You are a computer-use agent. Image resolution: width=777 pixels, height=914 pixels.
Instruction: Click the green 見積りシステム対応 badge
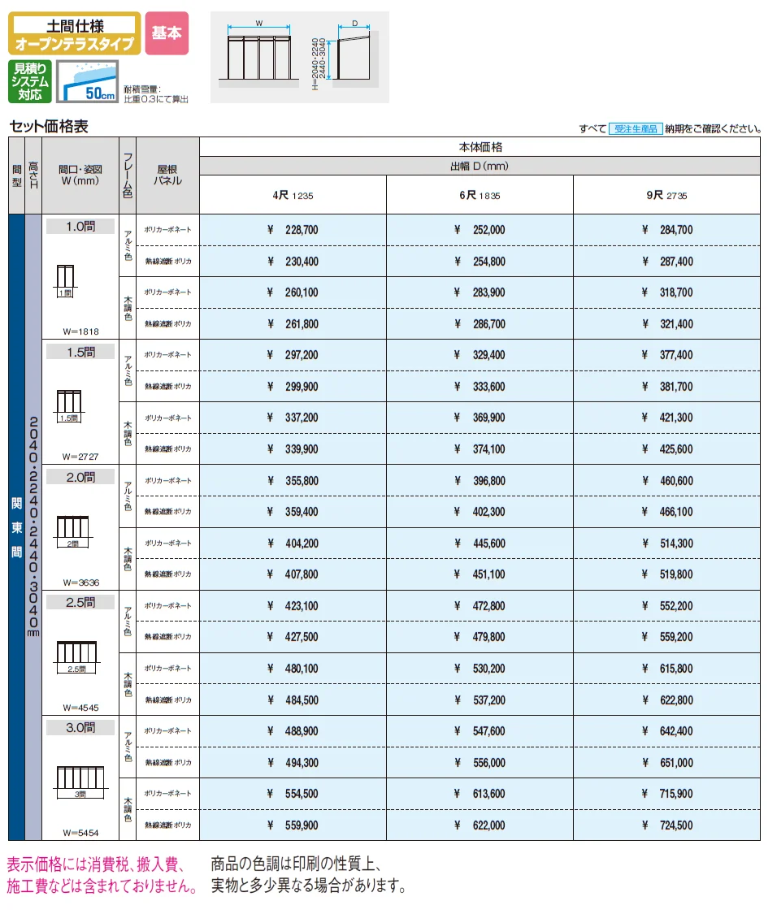point(30,81)
